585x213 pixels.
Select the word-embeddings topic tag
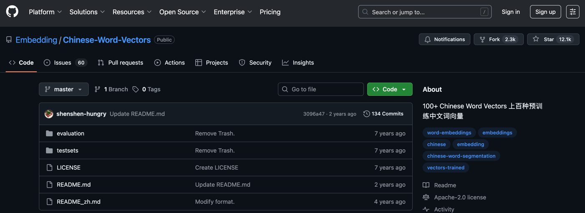pyautogui.click(x=449, y=133)
